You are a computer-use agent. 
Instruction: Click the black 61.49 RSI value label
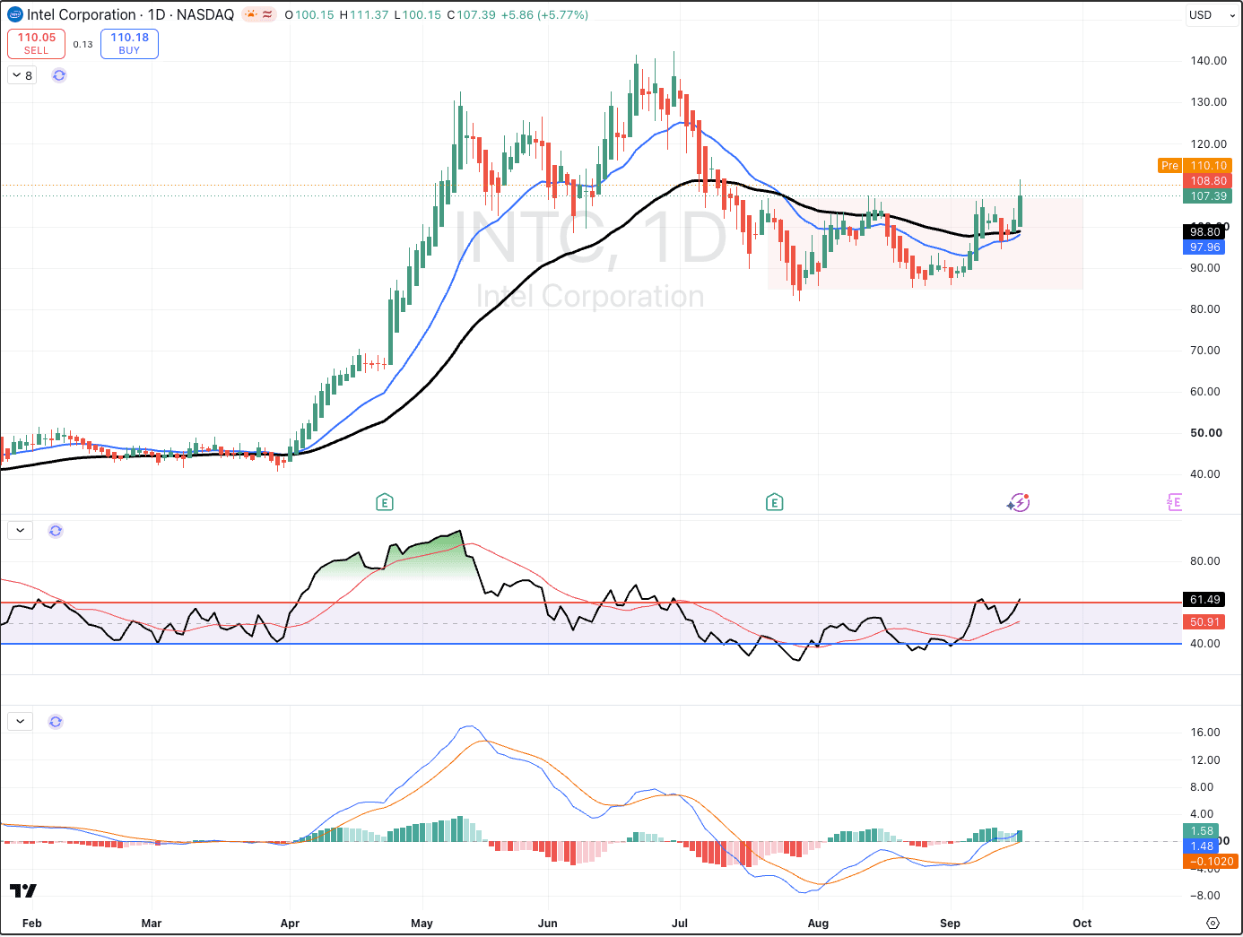point(1204,600)
